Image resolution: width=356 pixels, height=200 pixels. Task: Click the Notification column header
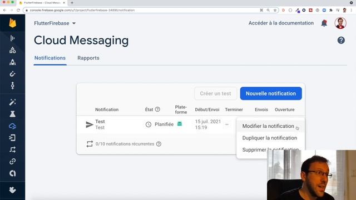pyautogui.click(x=107, y=109)
